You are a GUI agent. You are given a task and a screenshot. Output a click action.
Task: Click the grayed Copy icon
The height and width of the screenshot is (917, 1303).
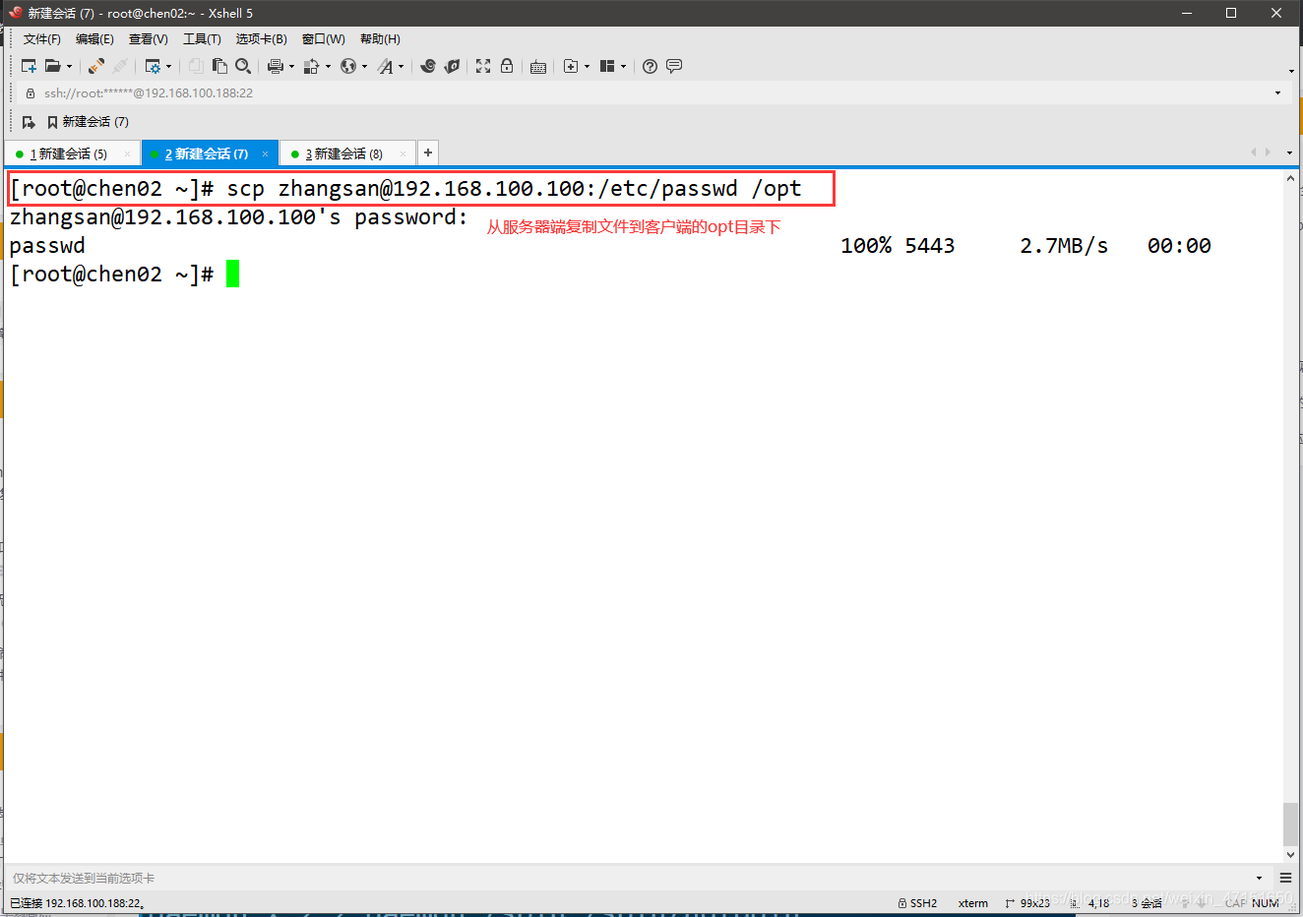(196, 66)
